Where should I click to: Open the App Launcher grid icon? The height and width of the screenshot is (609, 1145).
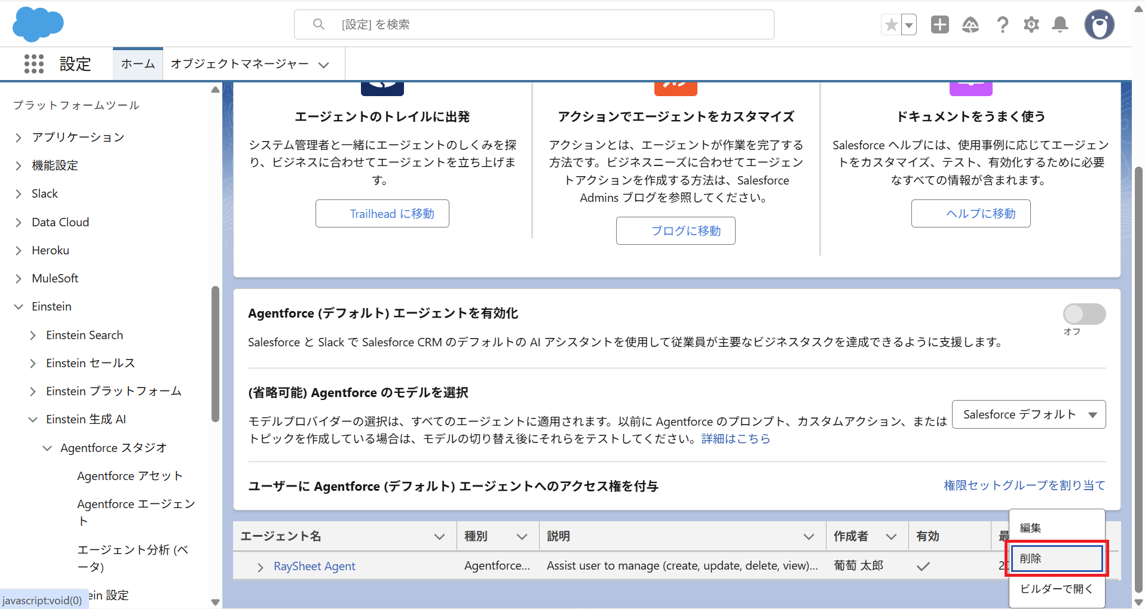coord(34,64)
